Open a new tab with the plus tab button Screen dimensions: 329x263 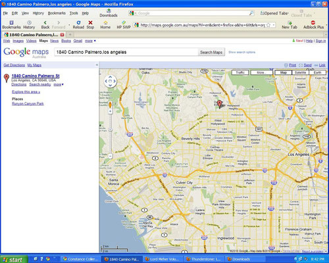70,35
